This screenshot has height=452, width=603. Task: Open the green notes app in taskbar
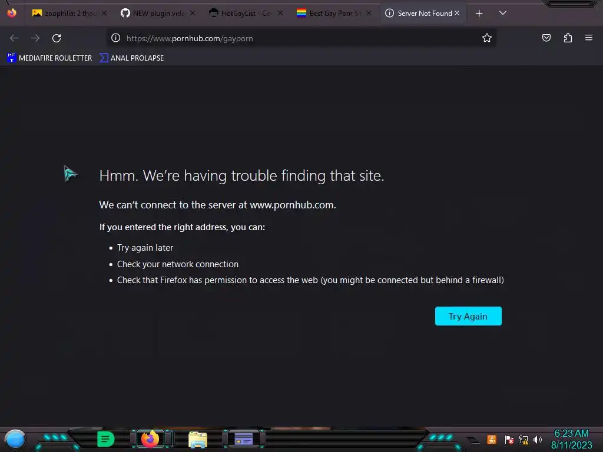pos(106,439)
